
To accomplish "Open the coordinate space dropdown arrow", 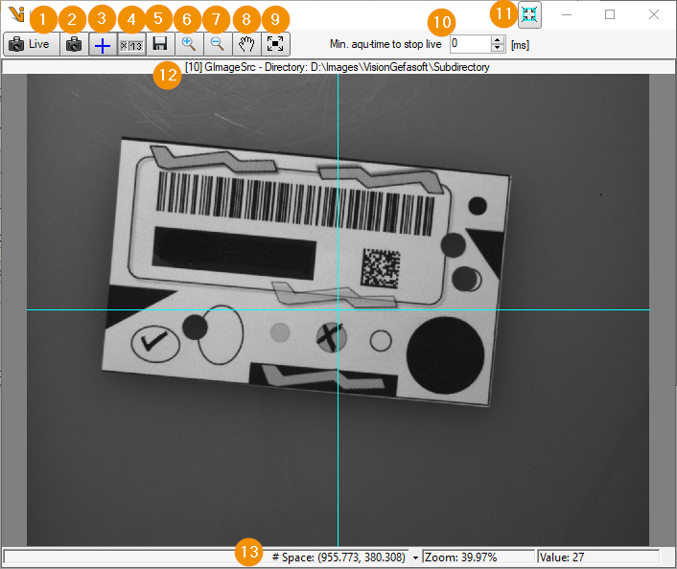I will (415, 558).
